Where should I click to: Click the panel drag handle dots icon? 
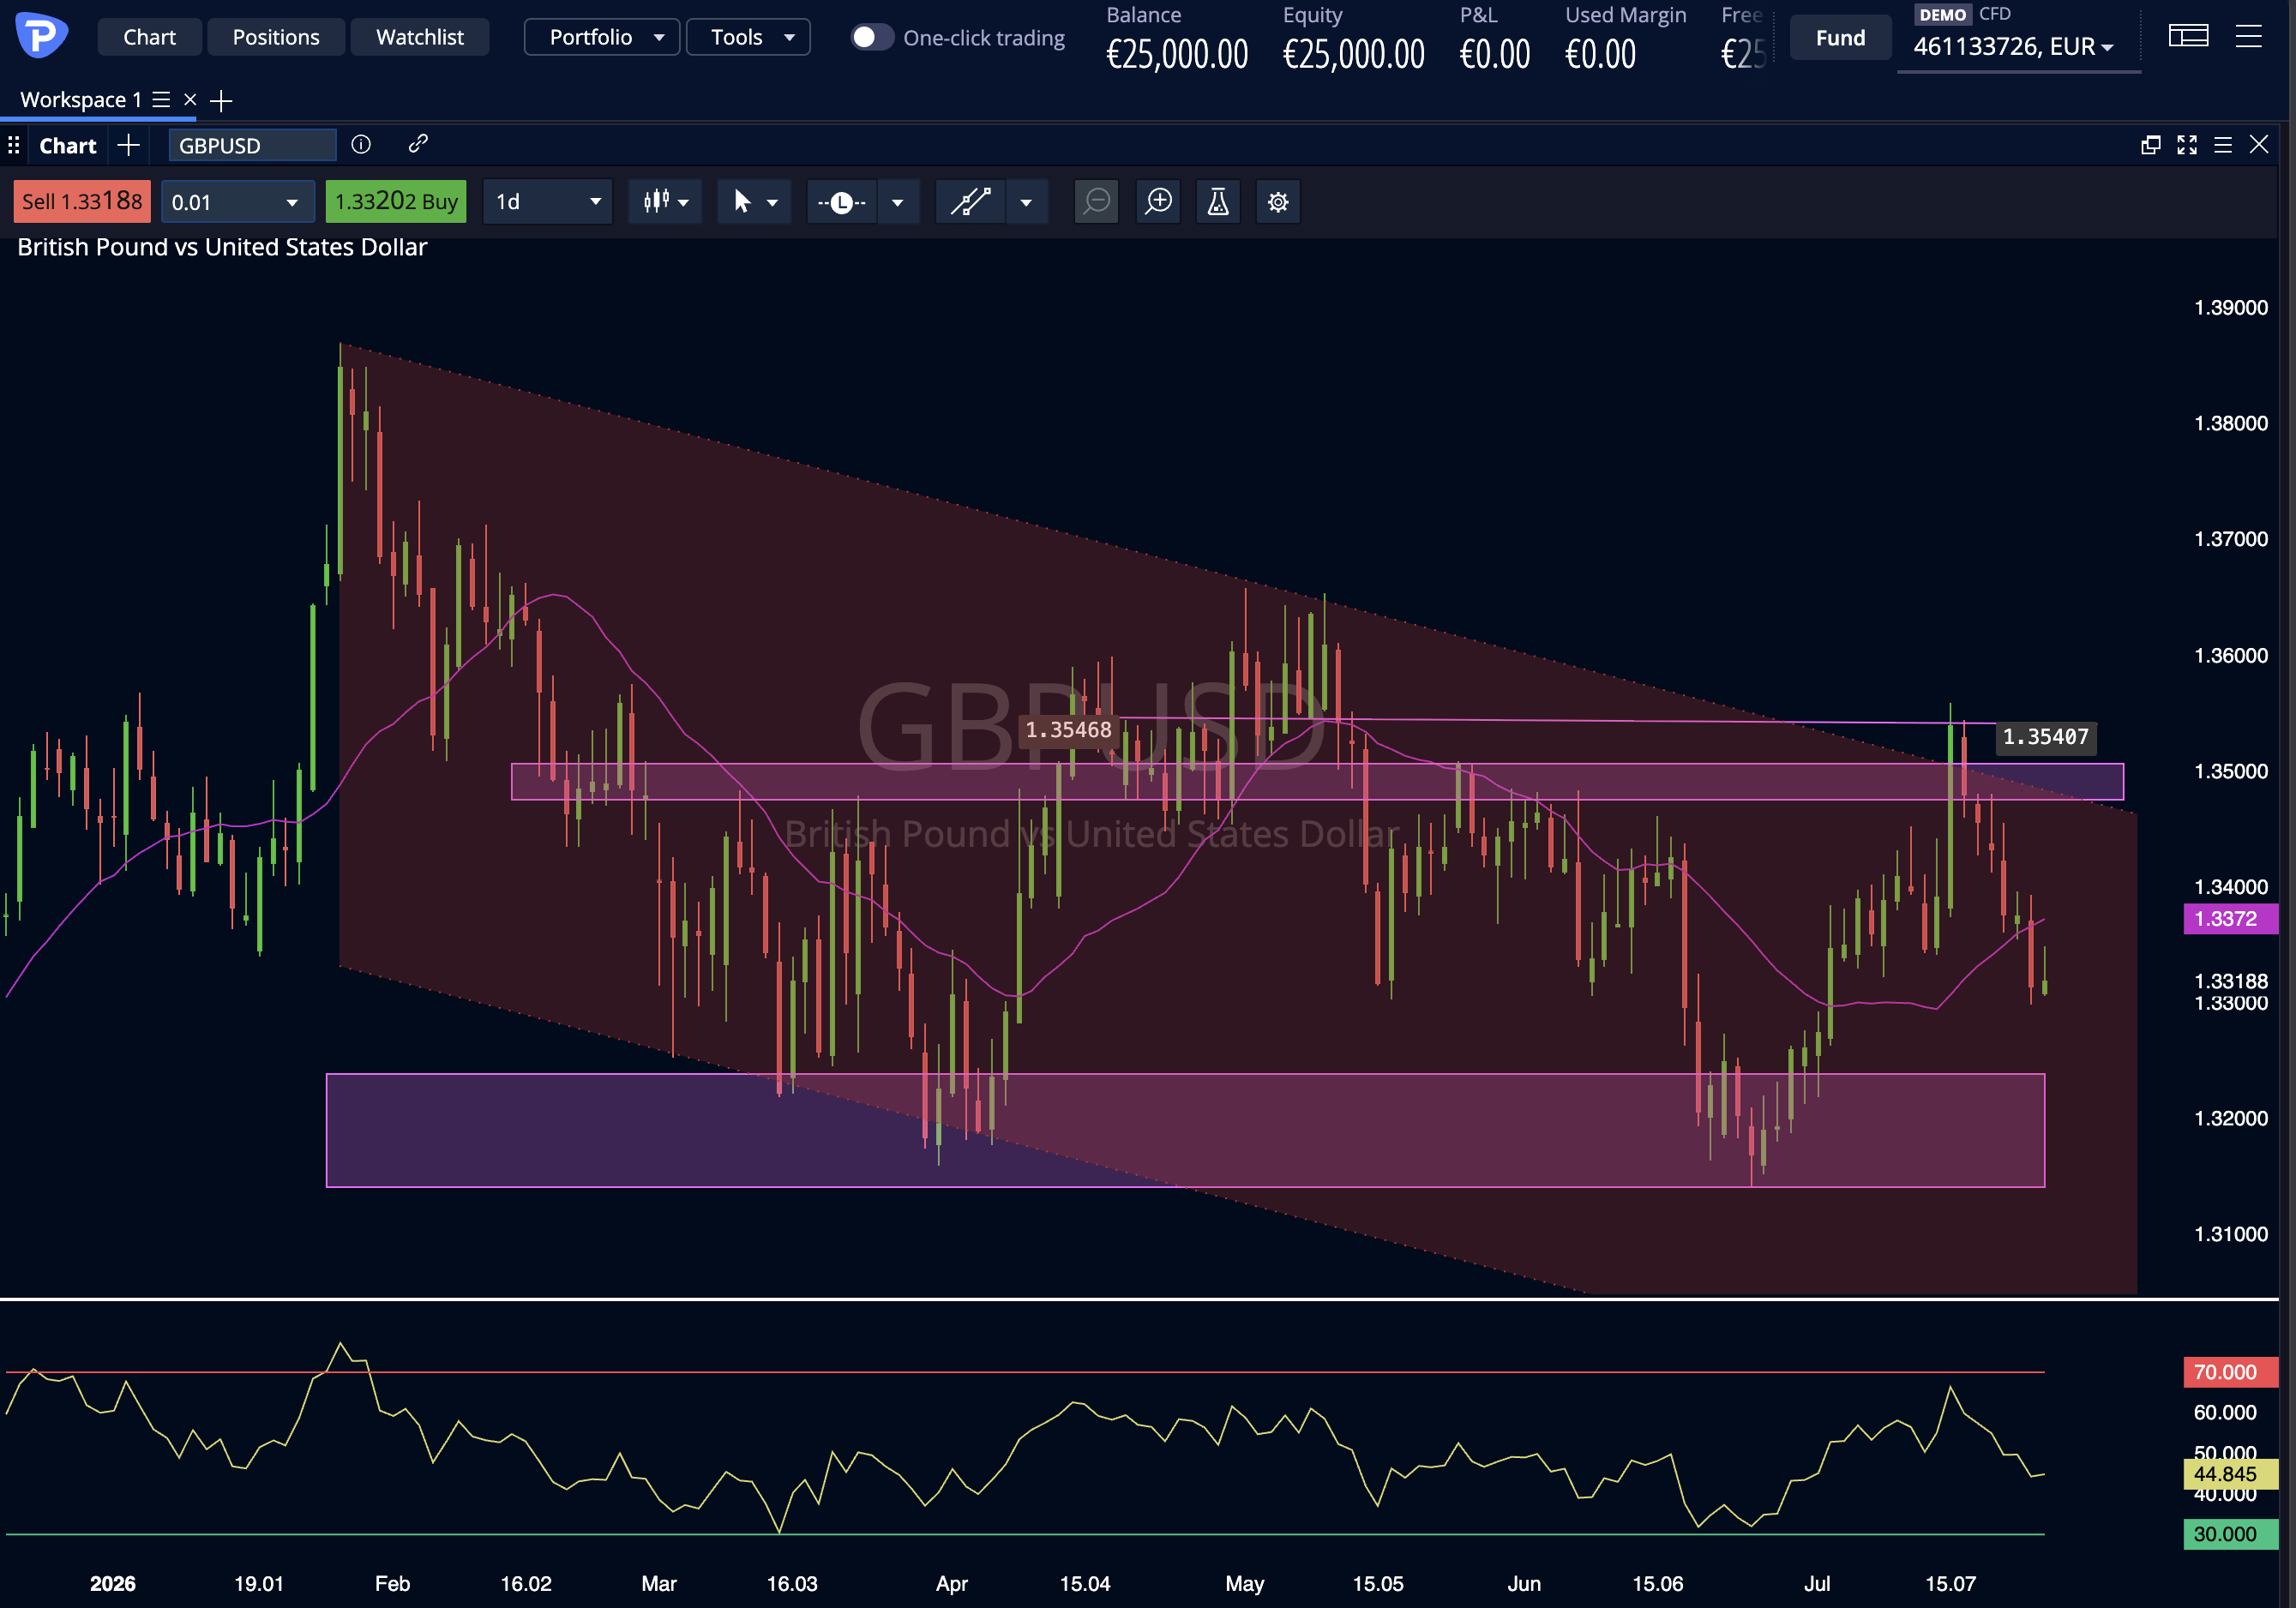pos(14,146)
